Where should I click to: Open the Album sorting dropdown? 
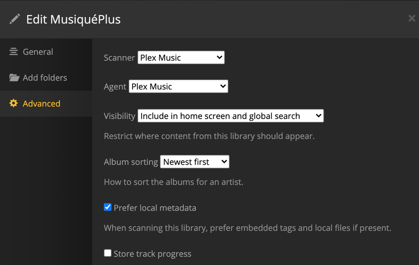pos(194,162)
